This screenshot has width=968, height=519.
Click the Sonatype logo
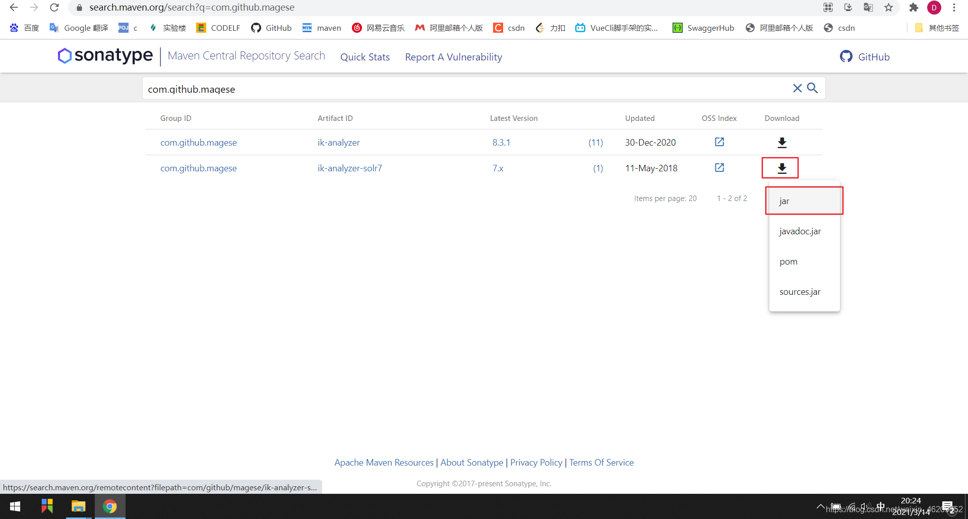[x=105, y=55]
